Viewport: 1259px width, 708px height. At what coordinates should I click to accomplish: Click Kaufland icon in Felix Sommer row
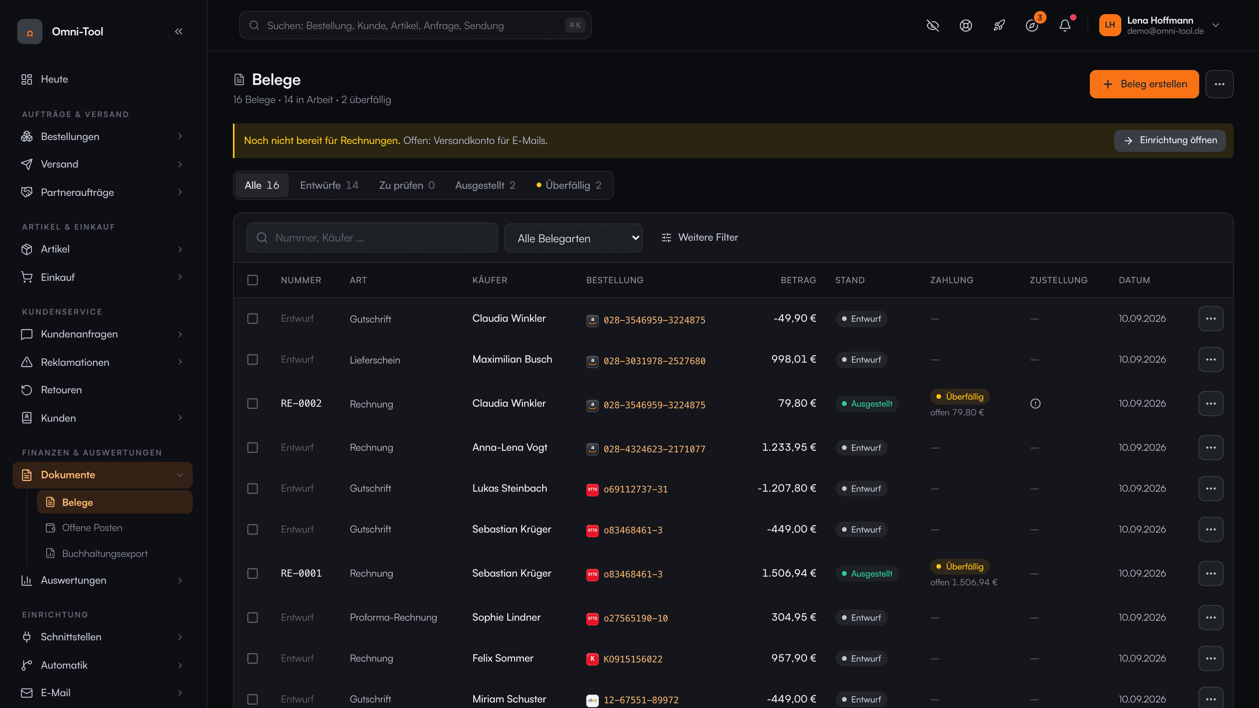(x=593, y=659)
